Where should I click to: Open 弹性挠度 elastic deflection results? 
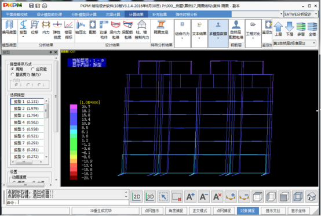(x=57, y=30)
